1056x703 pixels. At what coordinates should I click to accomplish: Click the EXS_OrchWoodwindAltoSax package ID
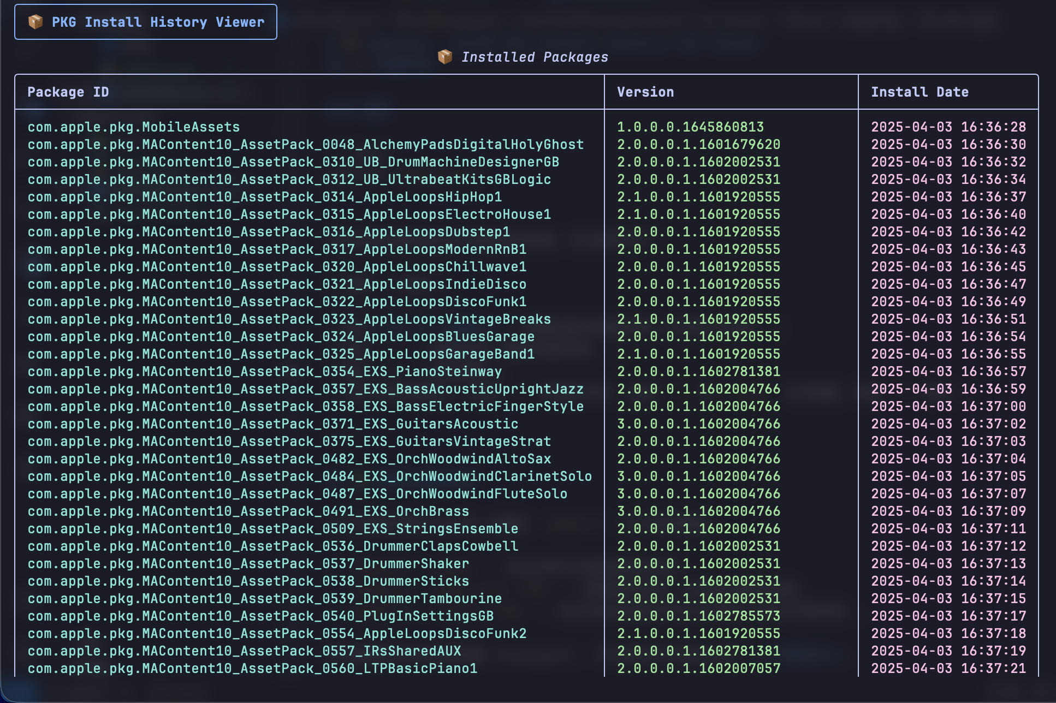[x=289, y=458]
